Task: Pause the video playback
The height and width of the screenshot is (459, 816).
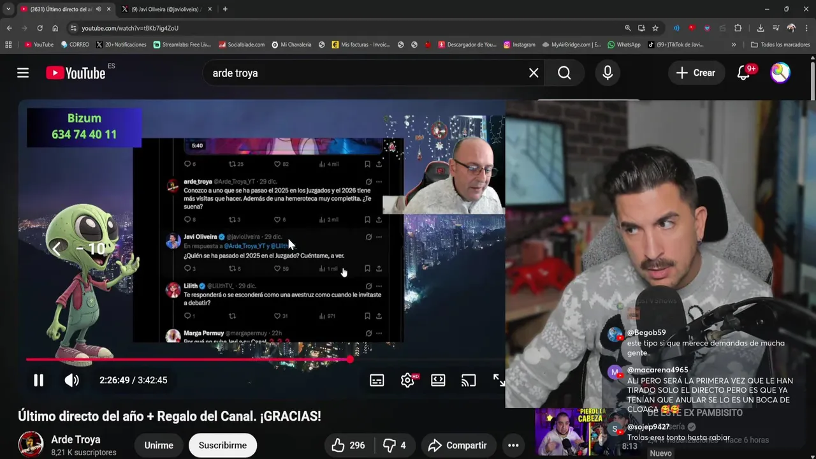Action: [38, 381]
